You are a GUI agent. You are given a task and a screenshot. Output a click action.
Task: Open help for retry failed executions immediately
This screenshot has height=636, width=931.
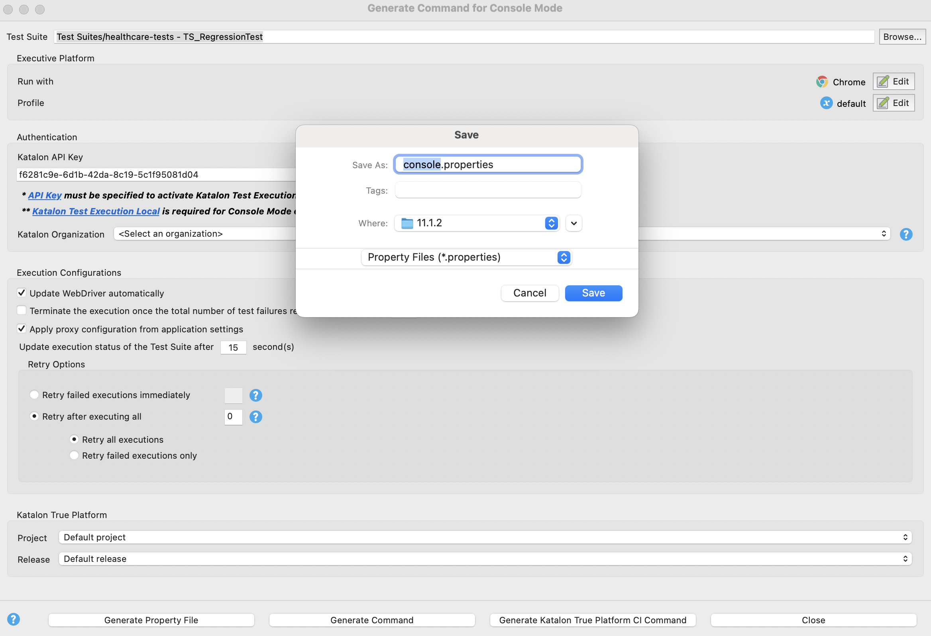click(255, 395)
